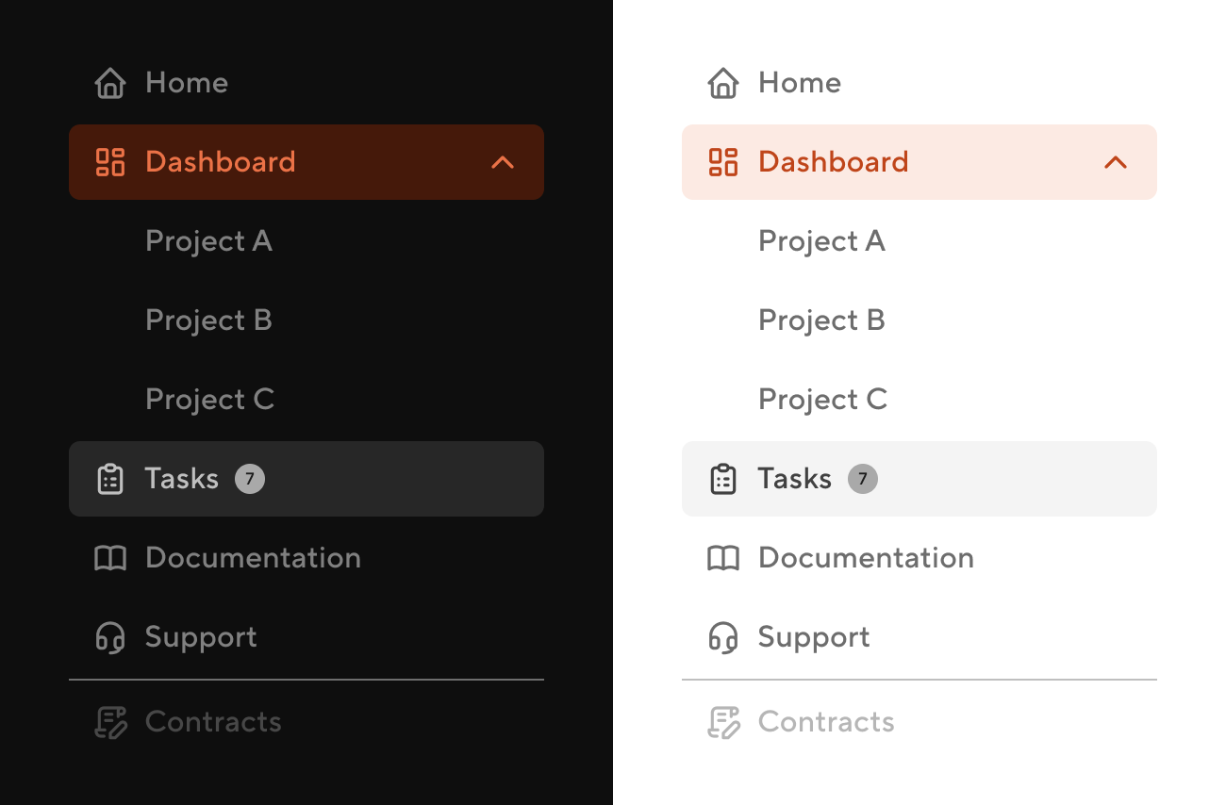Image resolution: width=1226 pixels, height=805 pixels.
Task: Collapse the Dashboard section in dark sidebar
Action: coord(504,162)
